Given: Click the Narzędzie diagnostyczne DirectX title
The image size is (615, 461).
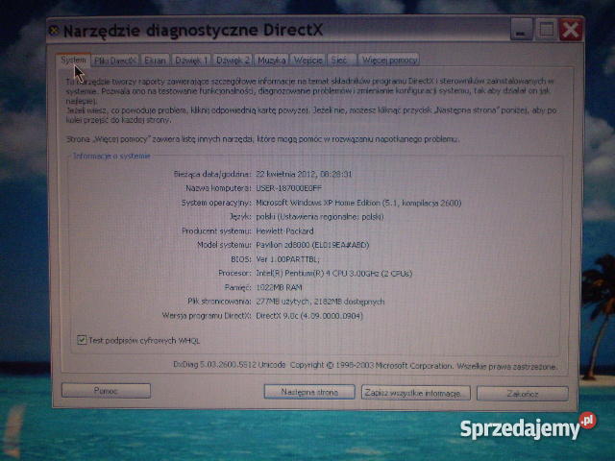Looking at the screenshot, I should (x=193, y=30).
